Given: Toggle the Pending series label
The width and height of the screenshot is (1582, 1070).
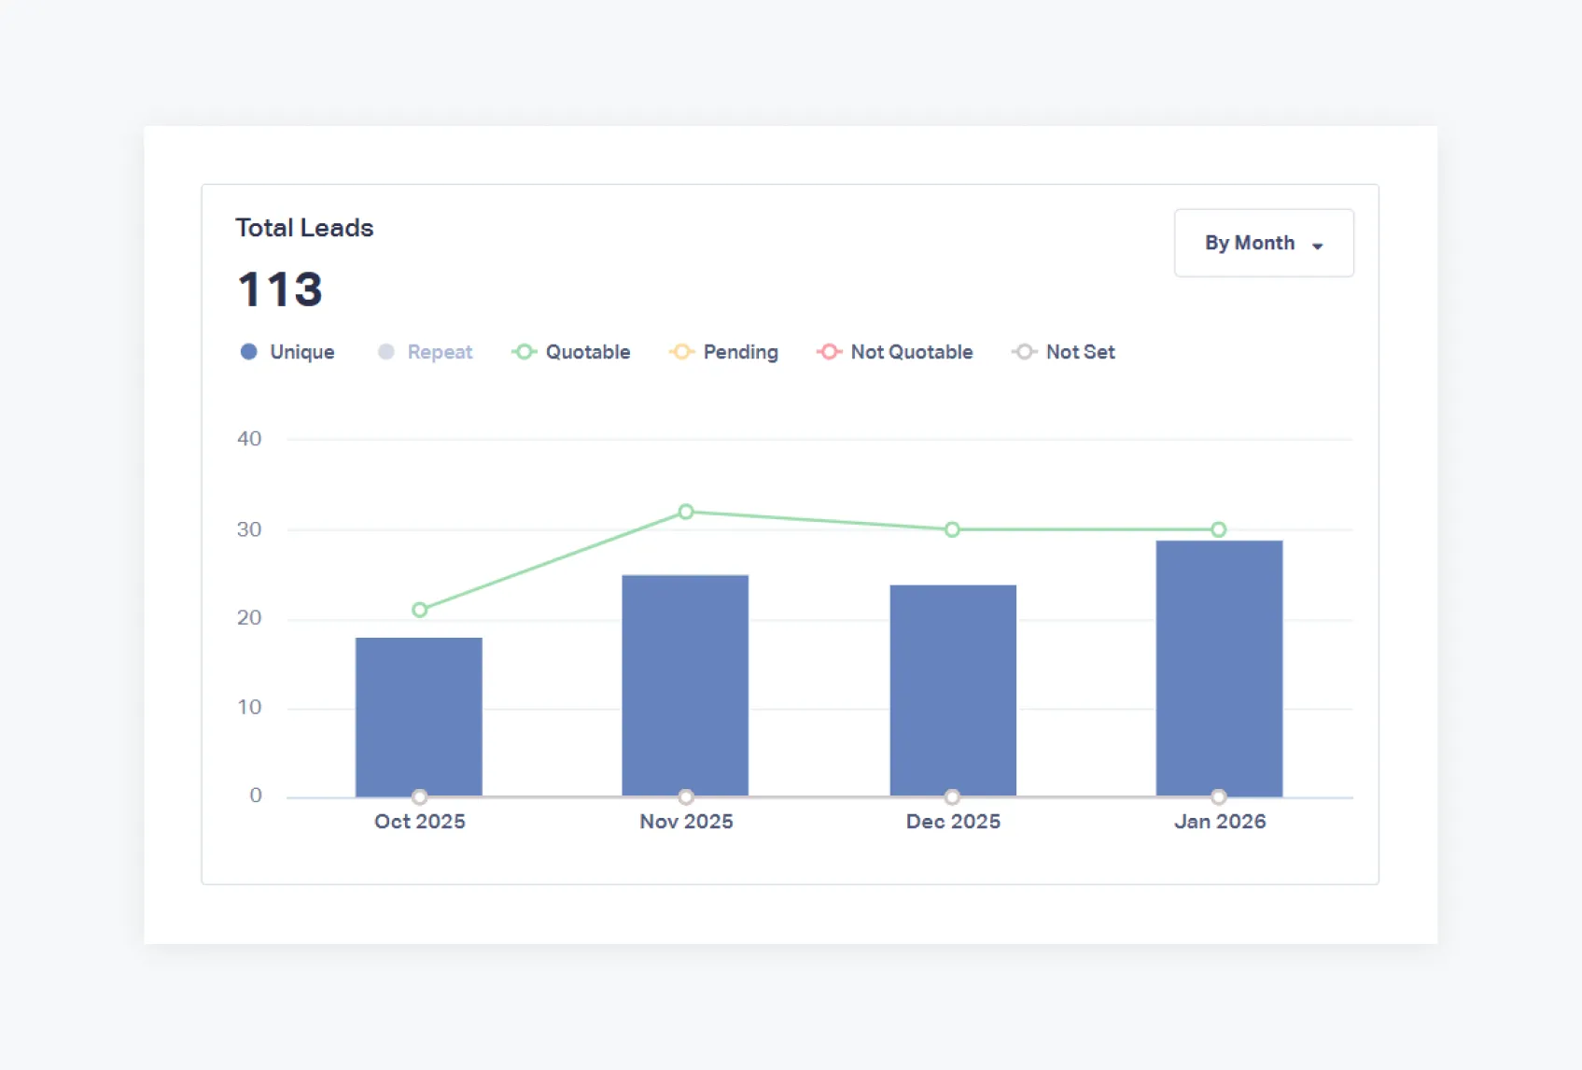Looking at the screenshot, I should click(740, 352).
